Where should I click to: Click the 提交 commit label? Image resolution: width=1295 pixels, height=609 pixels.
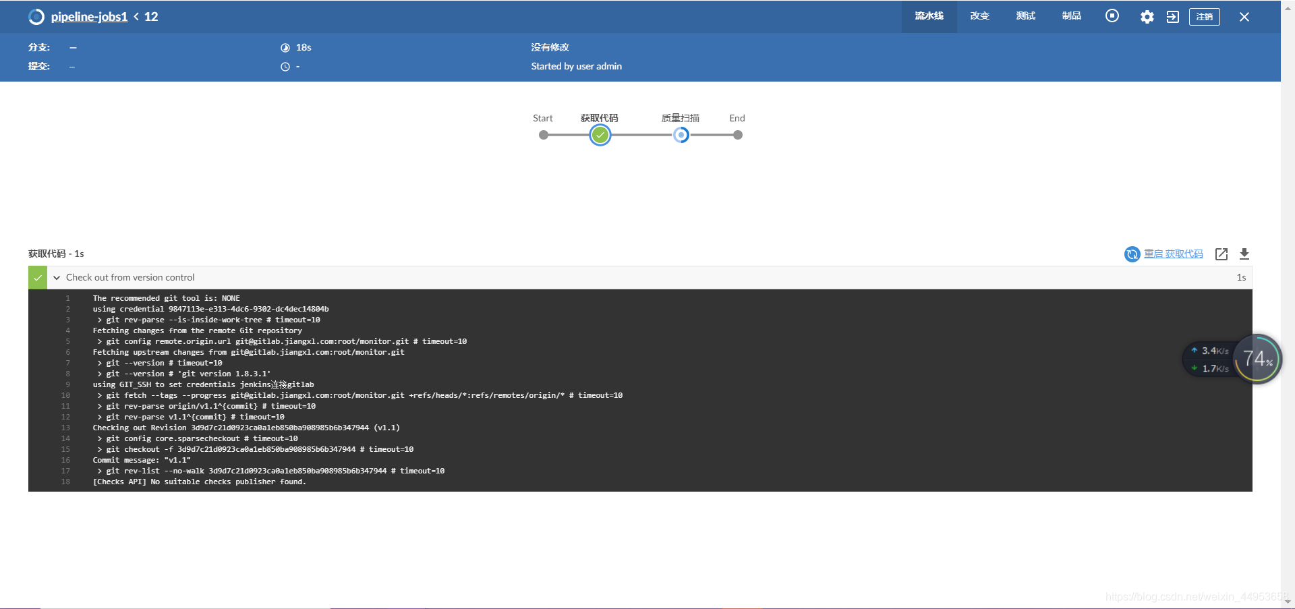(39, 66)
